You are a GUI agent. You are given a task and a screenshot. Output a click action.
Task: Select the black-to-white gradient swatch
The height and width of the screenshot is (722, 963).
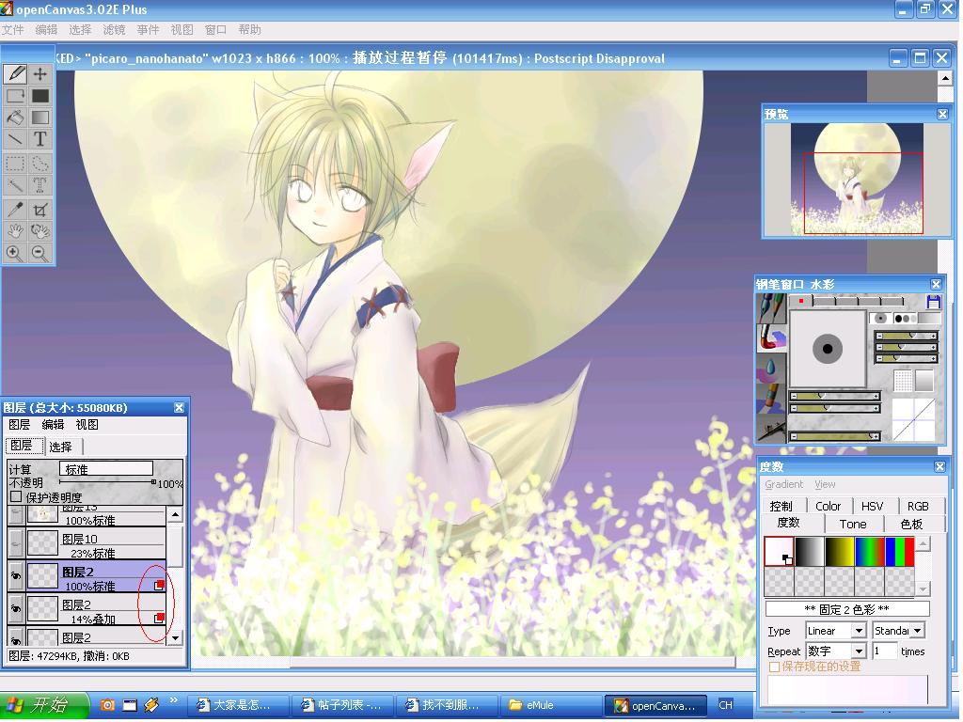pyautogui.click(x=810, y=551)
